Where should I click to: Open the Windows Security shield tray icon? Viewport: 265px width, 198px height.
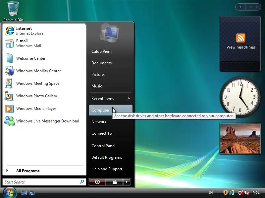pos(225,192)
